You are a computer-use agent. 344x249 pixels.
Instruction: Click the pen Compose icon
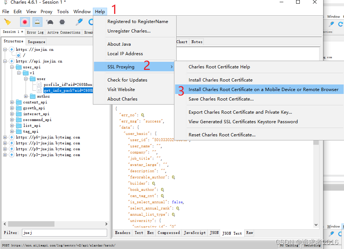79,22
